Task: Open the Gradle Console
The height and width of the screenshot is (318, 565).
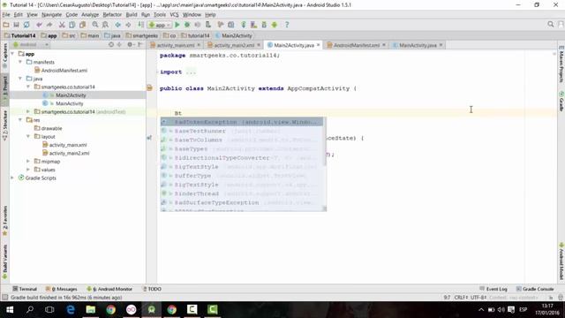Action: coord(535,289)
